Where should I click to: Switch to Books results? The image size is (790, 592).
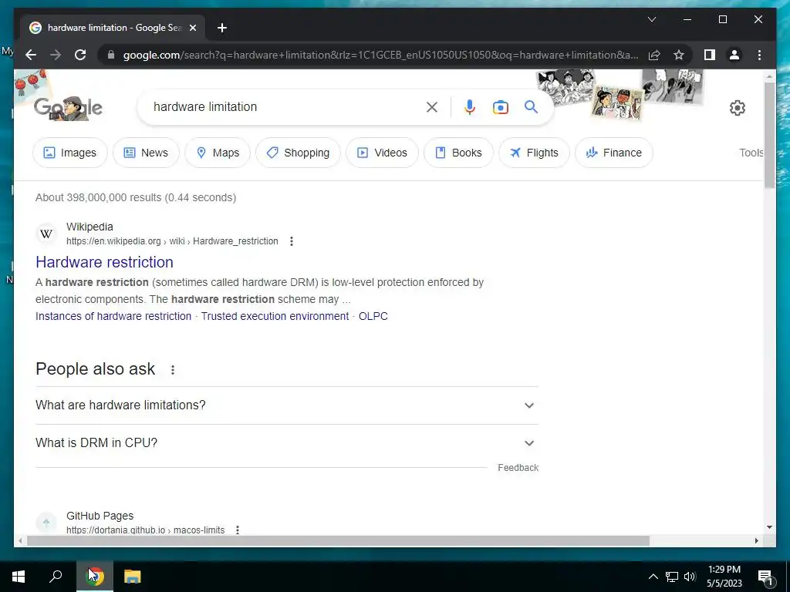click(x=458, y=153)
